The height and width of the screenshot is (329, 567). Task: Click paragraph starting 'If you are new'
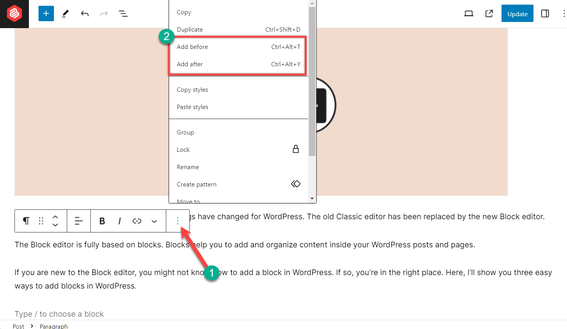point(283,279)
